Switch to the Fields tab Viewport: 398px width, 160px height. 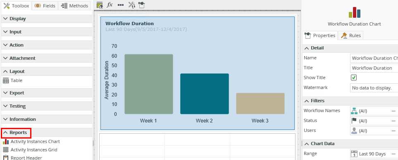point(45,6)
